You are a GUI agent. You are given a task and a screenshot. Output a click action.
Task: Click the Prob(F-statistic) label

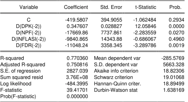pyautogui.click(x=18, y=96)
